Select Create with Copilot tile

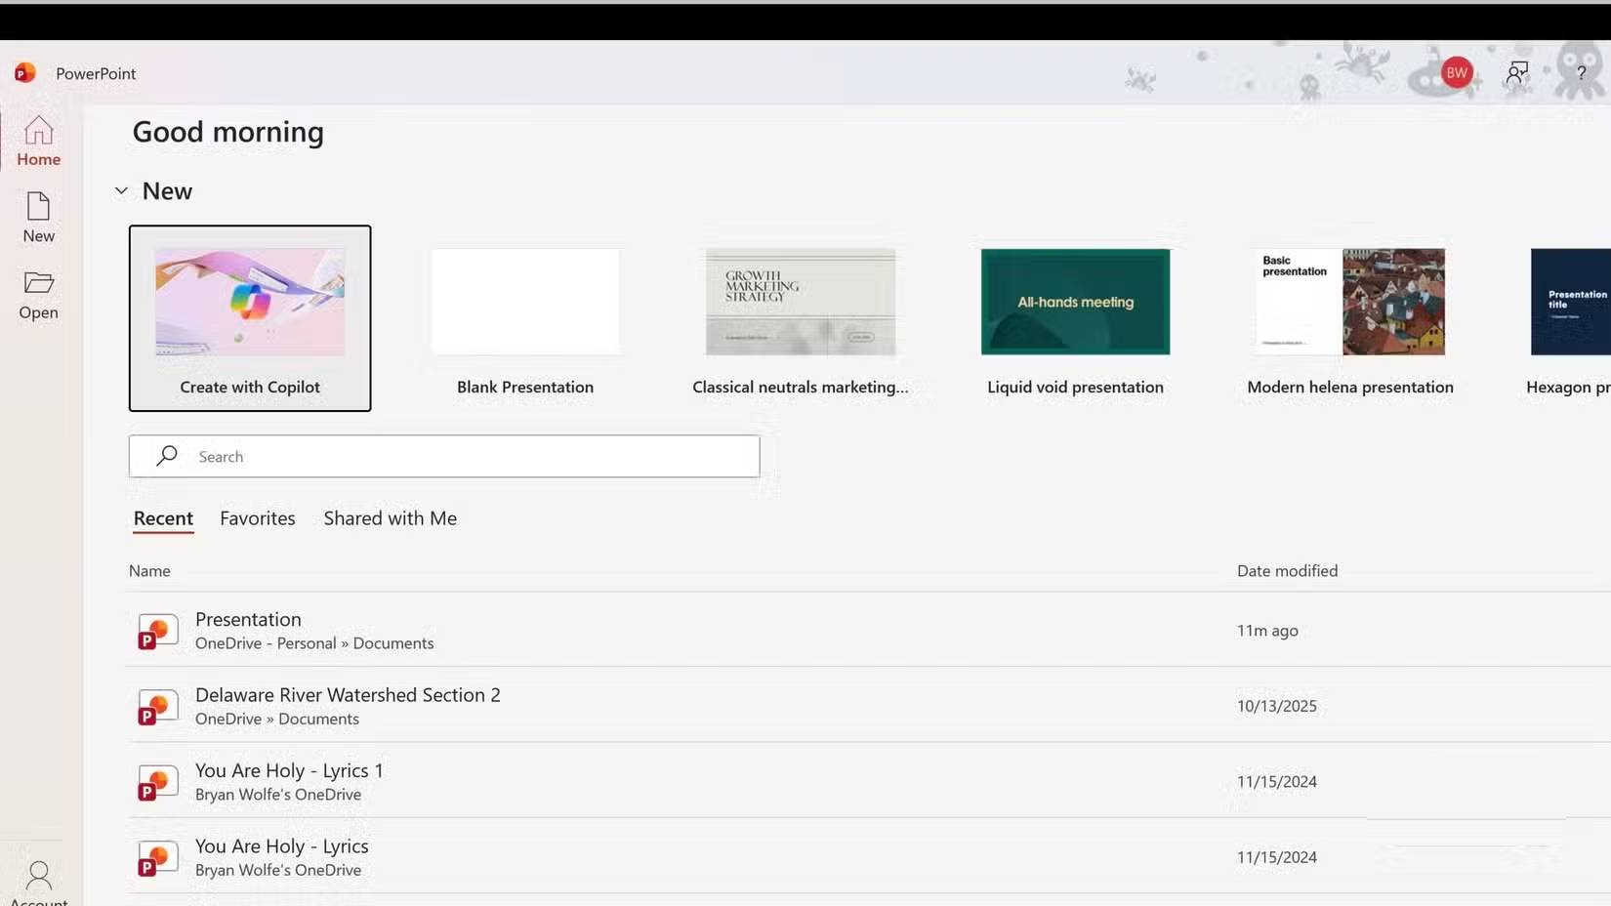(250, 318)
